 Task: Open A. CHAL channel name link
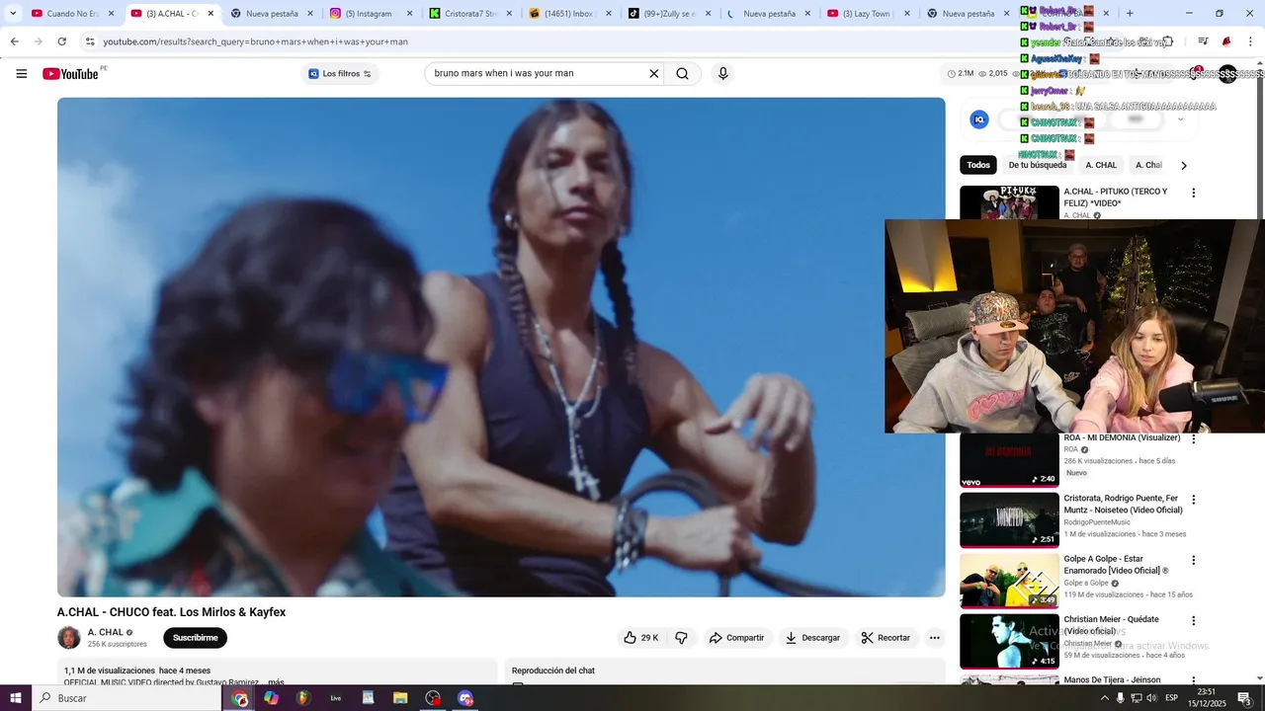click(106, 632)
